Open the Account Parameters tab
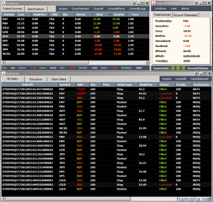The width and height of the screenshot is (213, 202). [186, 15]
